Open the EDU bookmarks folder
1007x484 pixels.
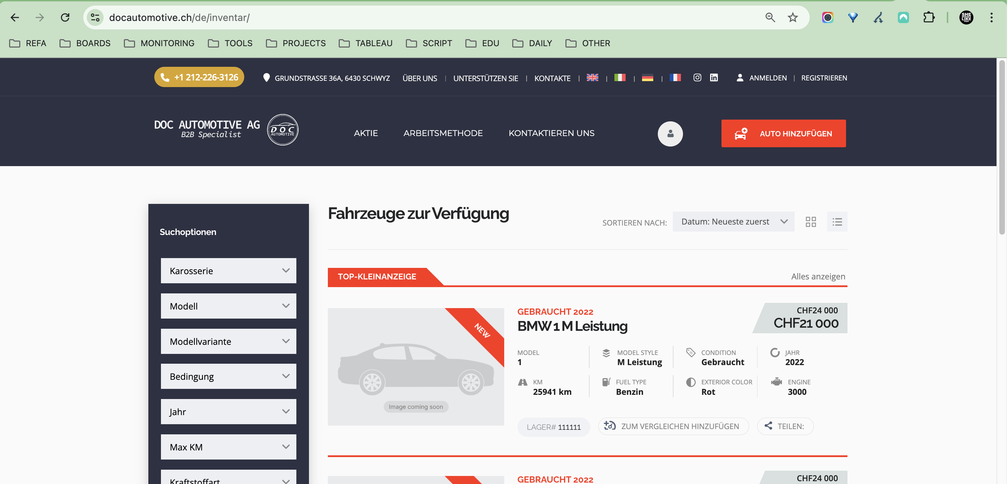483,43
